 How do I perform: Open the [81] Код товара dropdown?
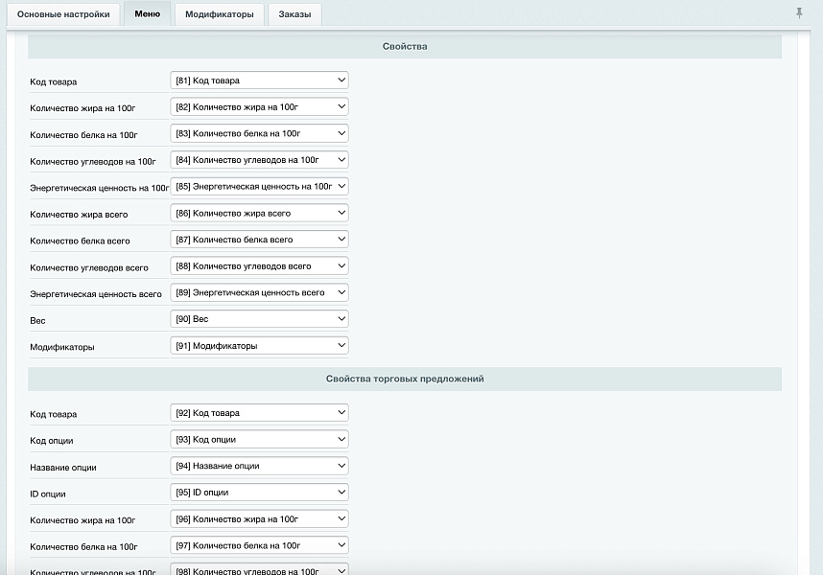point(259,80)
